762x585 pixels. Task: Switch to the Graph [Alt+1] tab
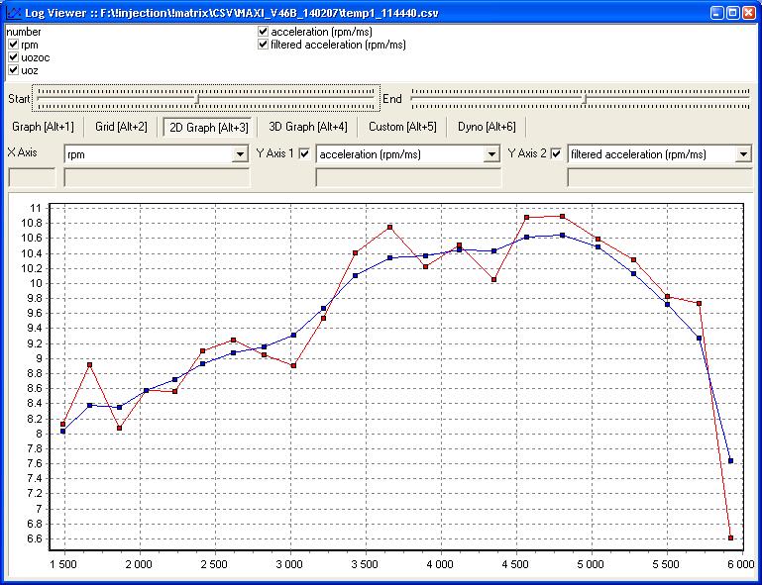(43, 127)
